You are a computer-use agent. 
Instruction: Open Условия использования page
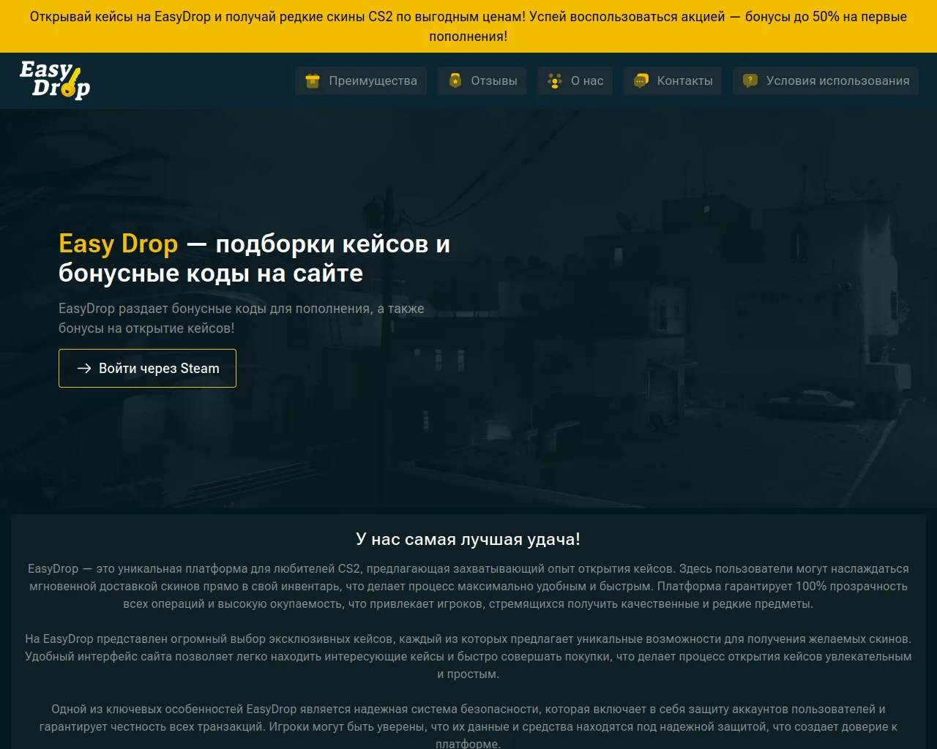(837, 81)
